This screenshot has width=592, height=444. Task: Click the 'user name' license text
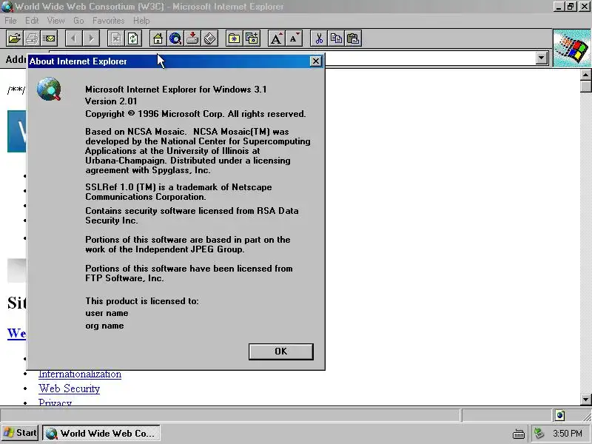click(x=107, y=313)
